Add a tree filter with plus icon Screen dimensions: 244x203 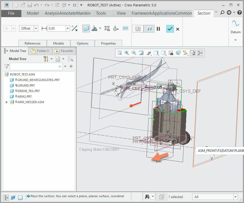point(71,66)
